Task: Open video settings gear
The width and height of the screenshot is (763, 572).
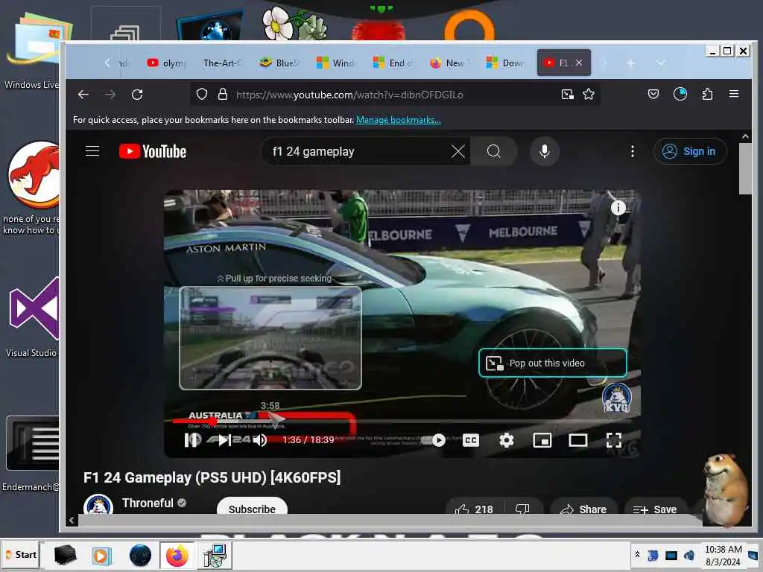Action: coord(507,440)
